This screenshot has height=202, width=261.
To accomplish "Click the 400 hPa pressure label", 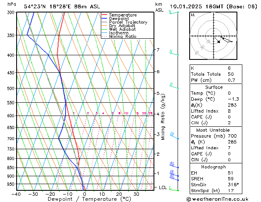I will [12, 55].
